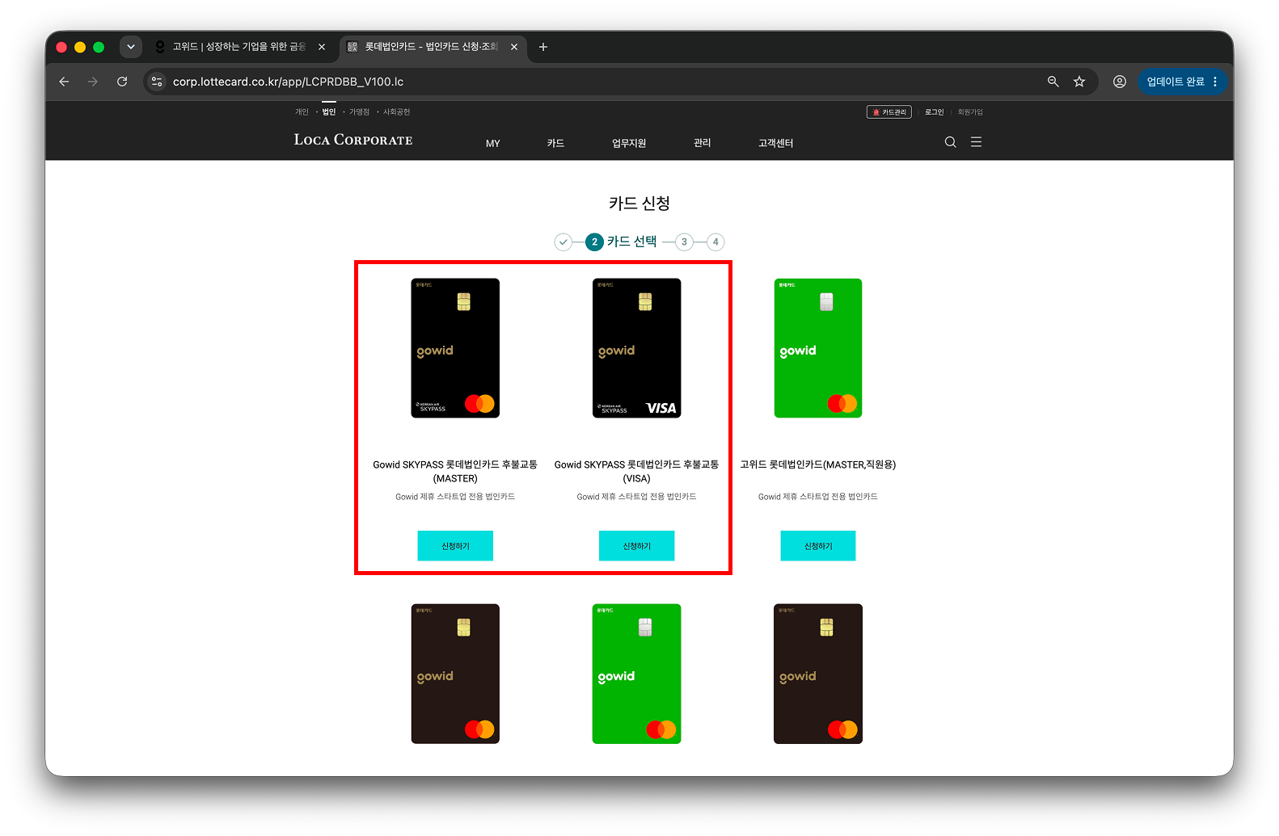Bookmark this page with the star icon
1279x836 pixels.
(x=1079, y=82)
